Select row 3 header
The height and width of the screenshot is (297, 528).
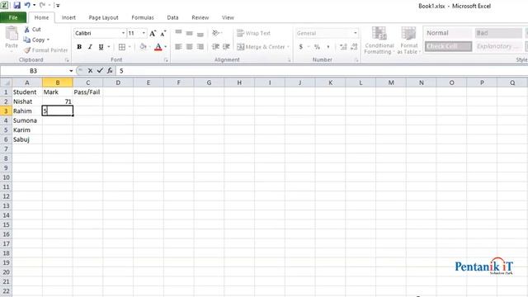(x=6, y=111)
